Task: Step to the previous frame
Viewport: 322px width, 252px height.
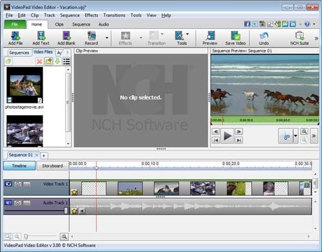Action: click(216, 131)
